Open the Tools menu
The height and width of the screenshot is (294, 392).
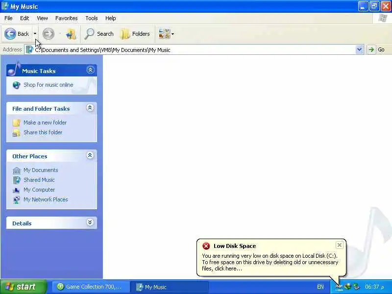click(x=92, y=18)
